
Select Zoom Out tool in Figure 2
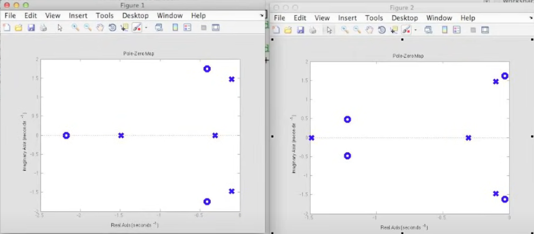point(357,30)
